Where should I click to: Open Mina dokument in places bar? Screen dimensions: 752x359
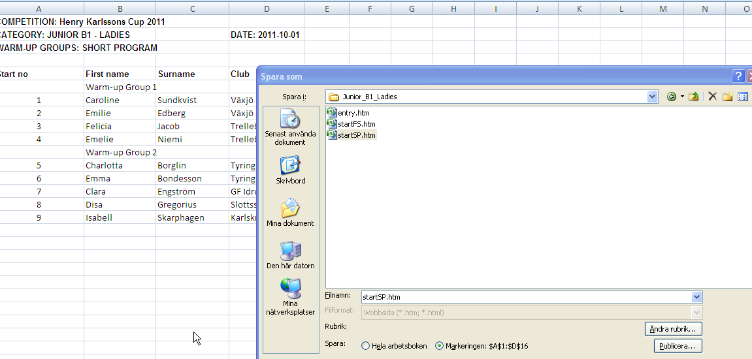[290, 212]
